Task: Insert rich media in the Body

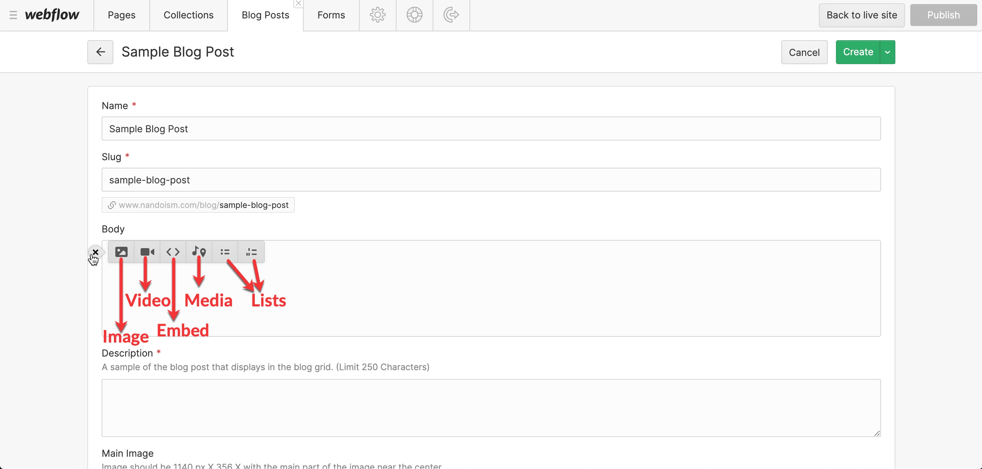Action: (199, 252)
